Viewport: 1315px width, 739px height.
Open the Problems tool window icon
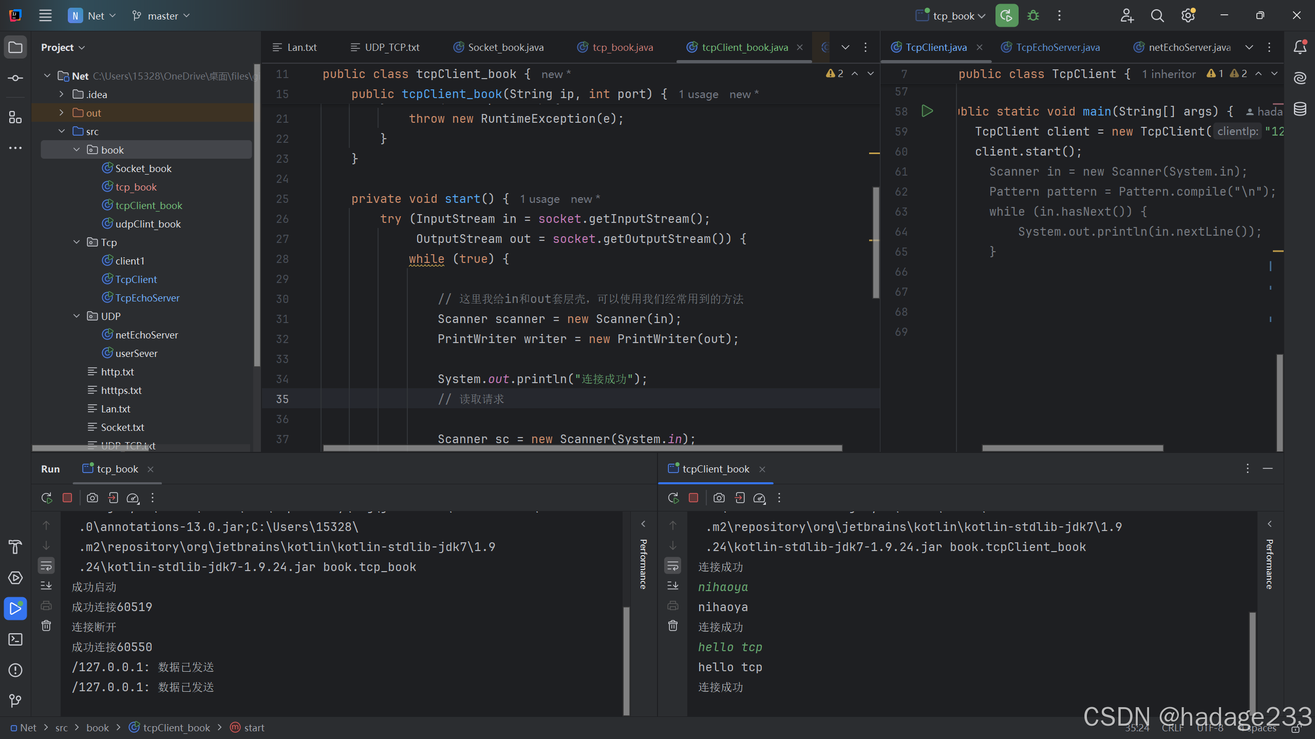coord(15,670)
